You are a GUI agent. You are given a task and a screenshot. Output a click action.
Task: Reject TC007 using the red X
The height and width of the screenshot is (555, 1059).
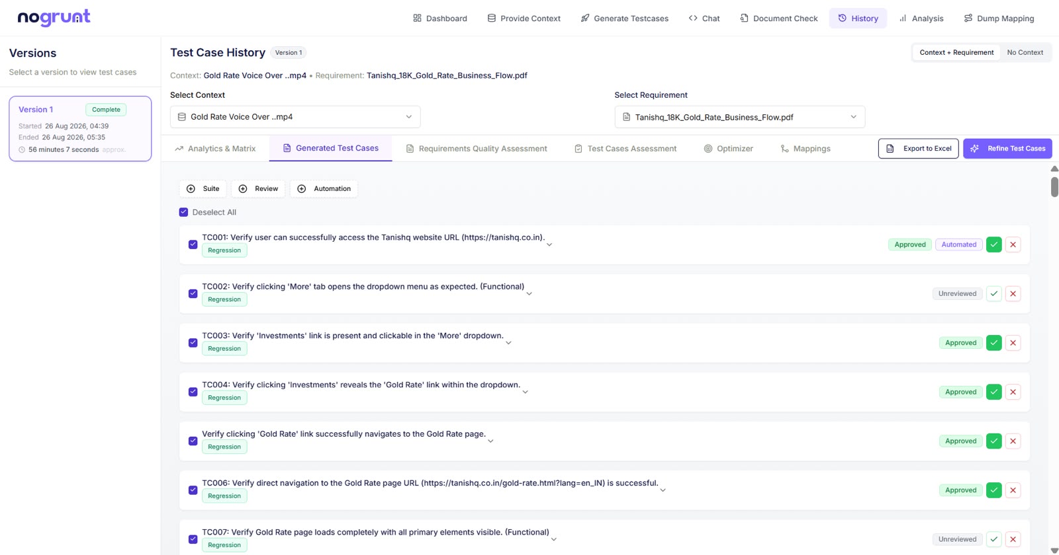1013,539
